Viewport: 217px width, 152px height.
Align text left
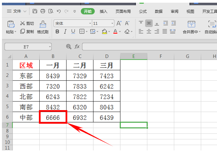(141, 31)
